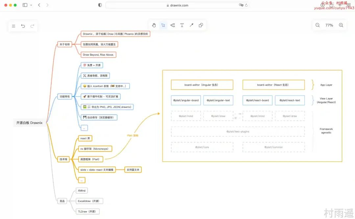
Task: Select the 导出为 PNG, JPG, JSON node
Action: pyautogui.click(x=107, y=107)
